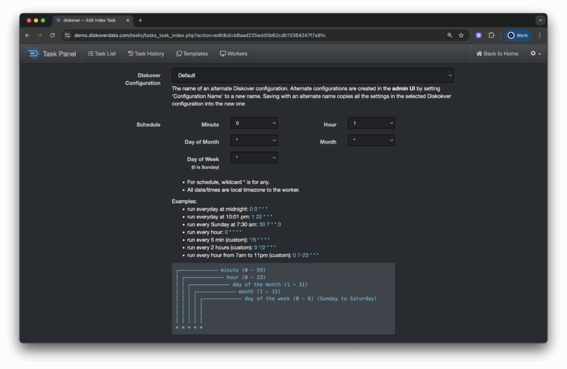Click the "month (1 – 12)" diagram line
567x369 pixels.
coord(259,291)
